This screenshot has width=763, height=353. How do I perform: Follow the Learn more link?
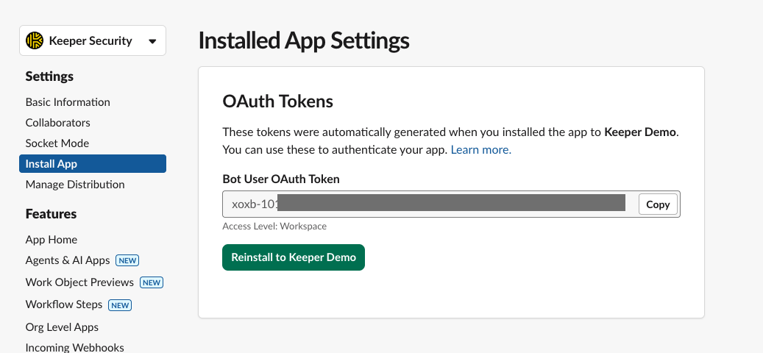(x=480, y=150)
